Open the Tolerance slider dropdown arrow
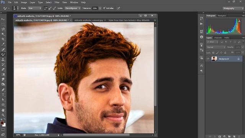This screenshot has height=138, width=245. pos(100,8)
